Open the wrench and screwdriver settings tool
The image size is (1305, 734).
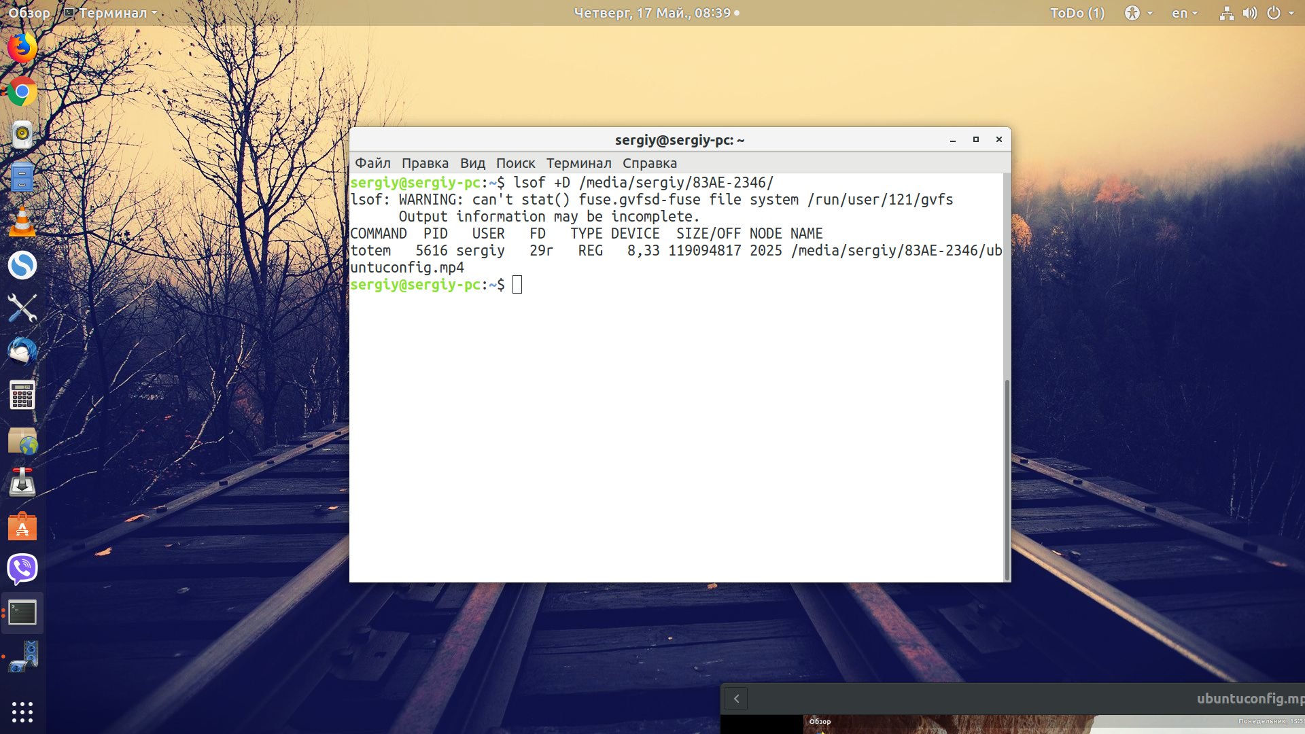click(x=22, y=309)
